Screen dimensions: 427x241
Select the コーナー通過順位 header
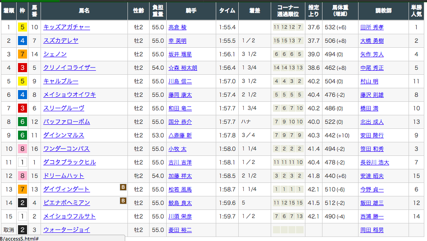(x=288, y=11)
